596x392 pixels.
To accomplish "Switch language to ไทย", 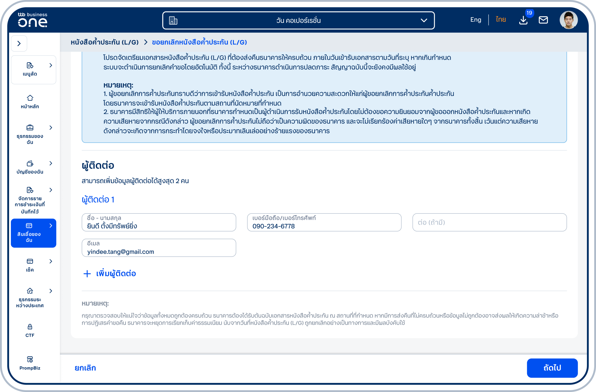I will (x=501, y=20).
